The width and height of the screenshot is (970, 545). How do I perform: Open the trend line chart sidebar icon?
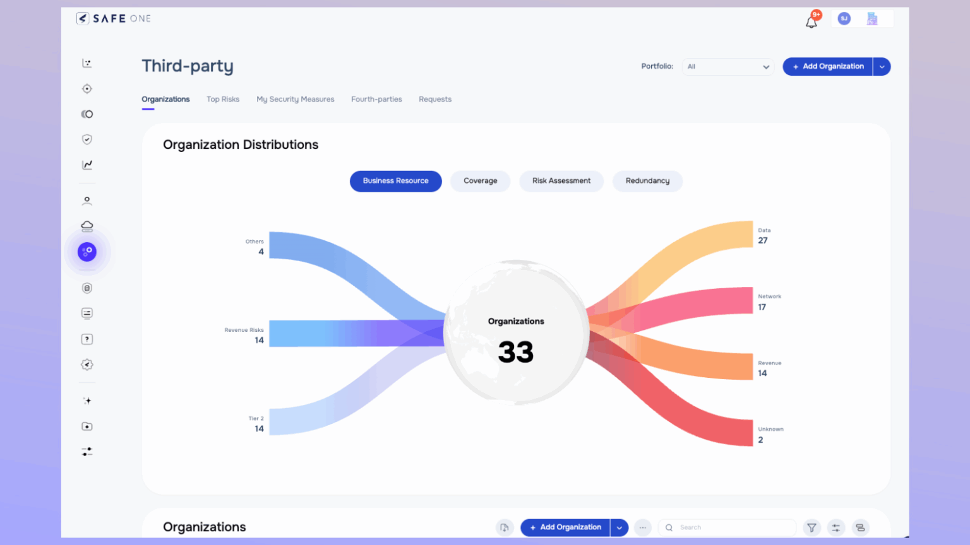click(87, 165)
